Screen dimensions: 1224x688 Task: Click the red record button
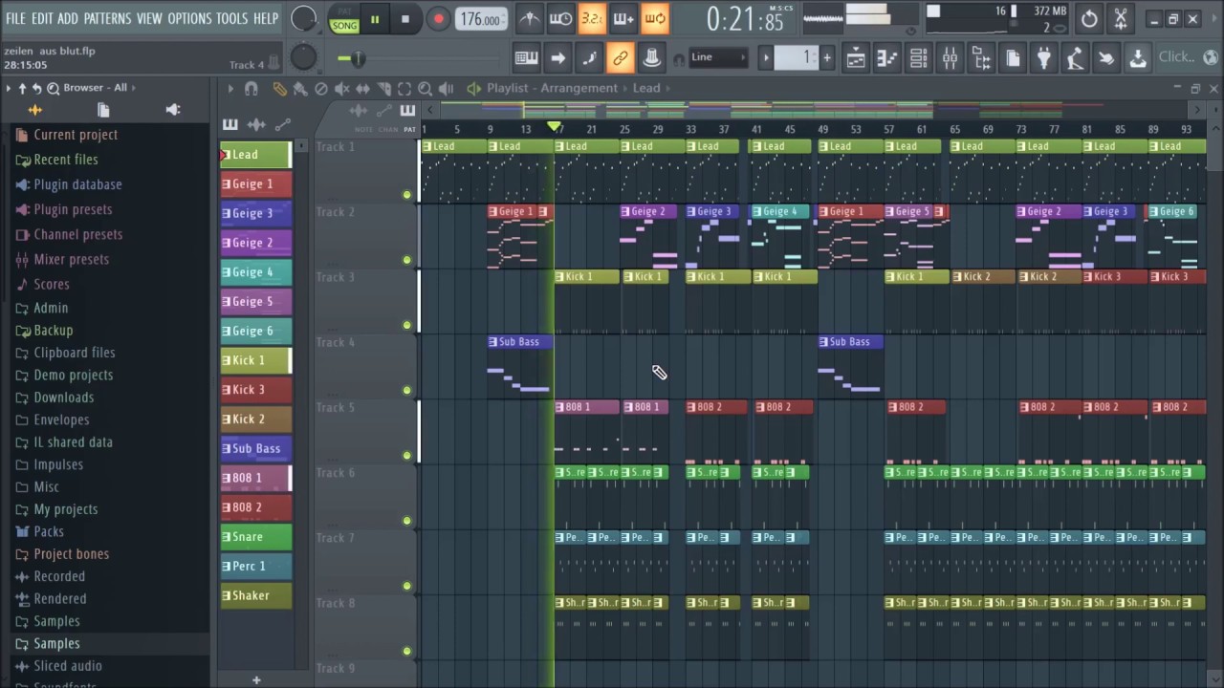pyautogui.click(x=438, y=19)
